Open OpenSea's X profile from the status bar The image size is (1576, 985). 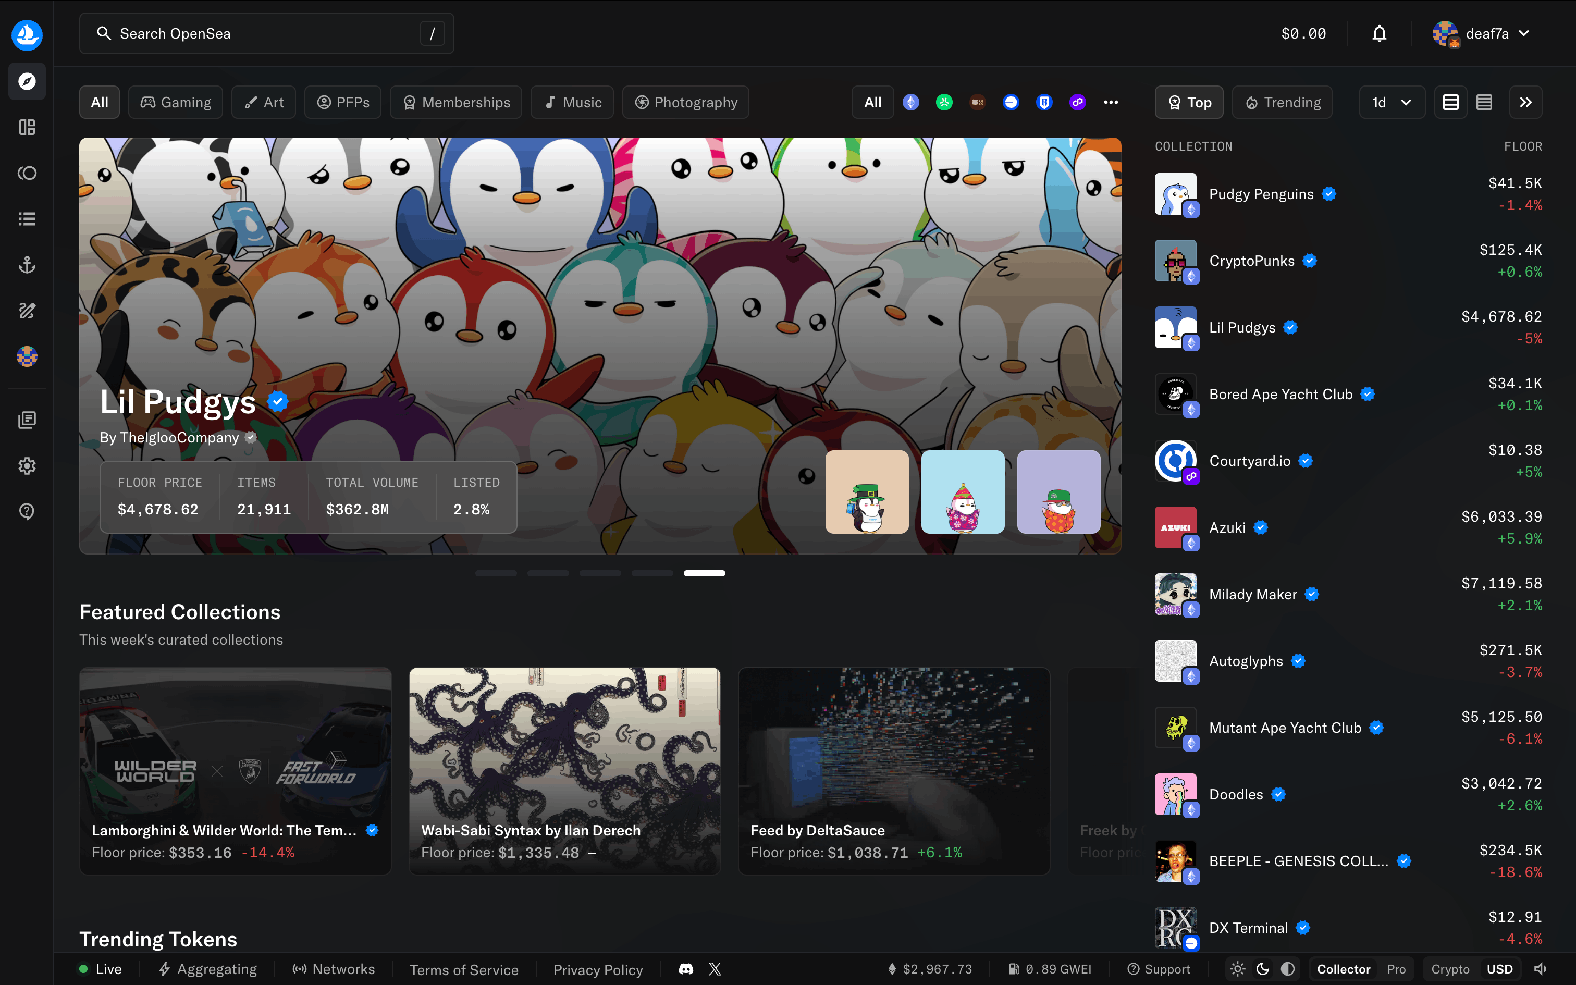click(x=715, y=969)
